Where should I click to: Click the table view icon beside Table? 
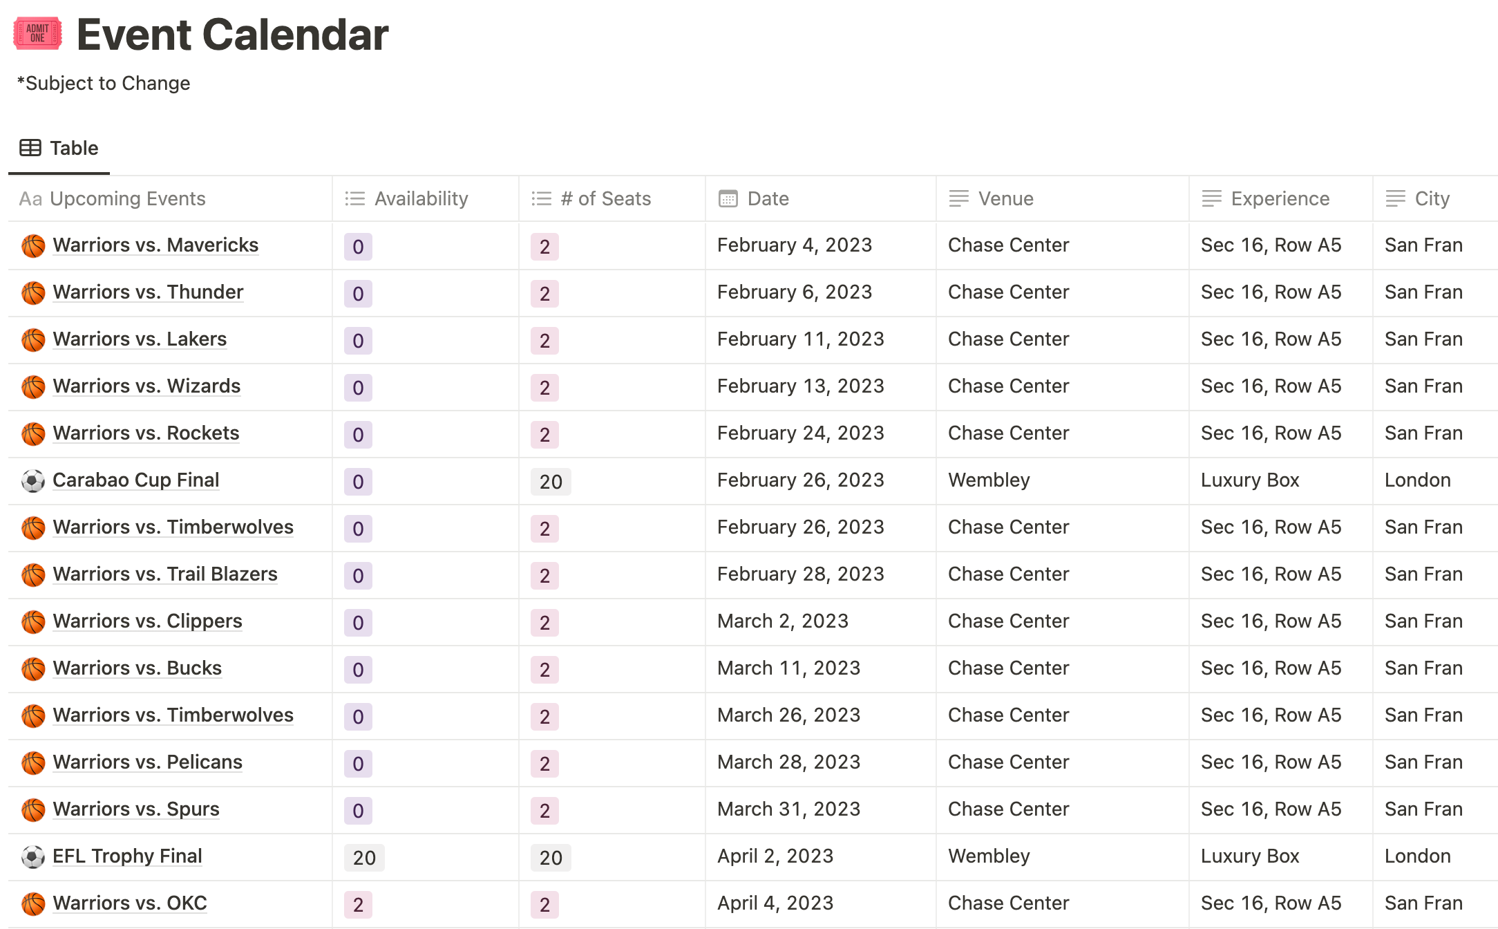click(30, 148)
